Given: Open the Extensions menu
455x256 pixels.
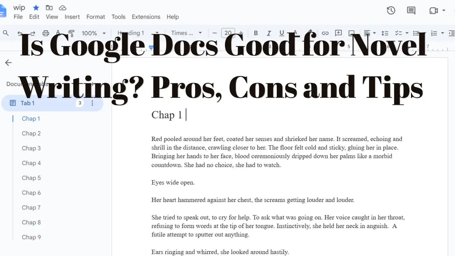Looking at the screenshot, I should pyautogui.click(x=146, y=17).
